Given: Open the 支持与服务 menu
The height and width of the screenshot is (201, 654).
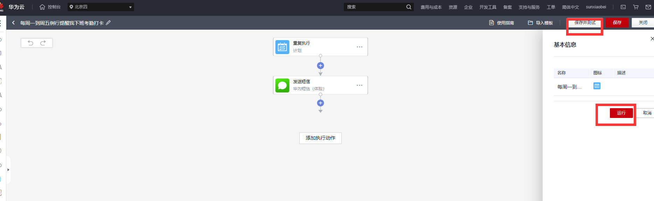Looking at the screenshot, I should point(529,7).
